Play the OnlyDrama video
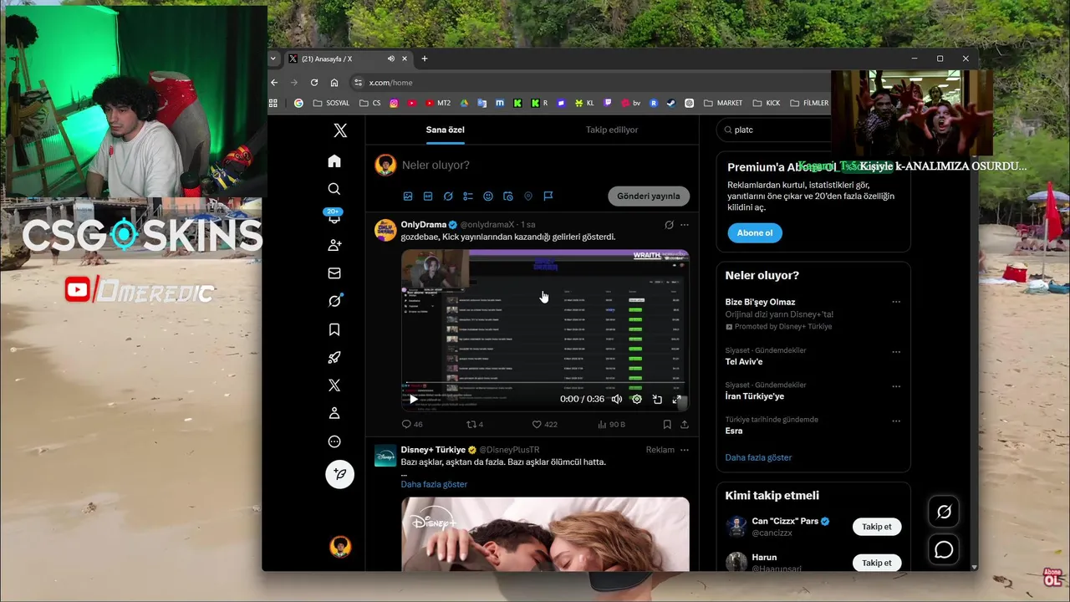Image resolution: width=1070 pixels, height=602 pixels. pos(413,400)
